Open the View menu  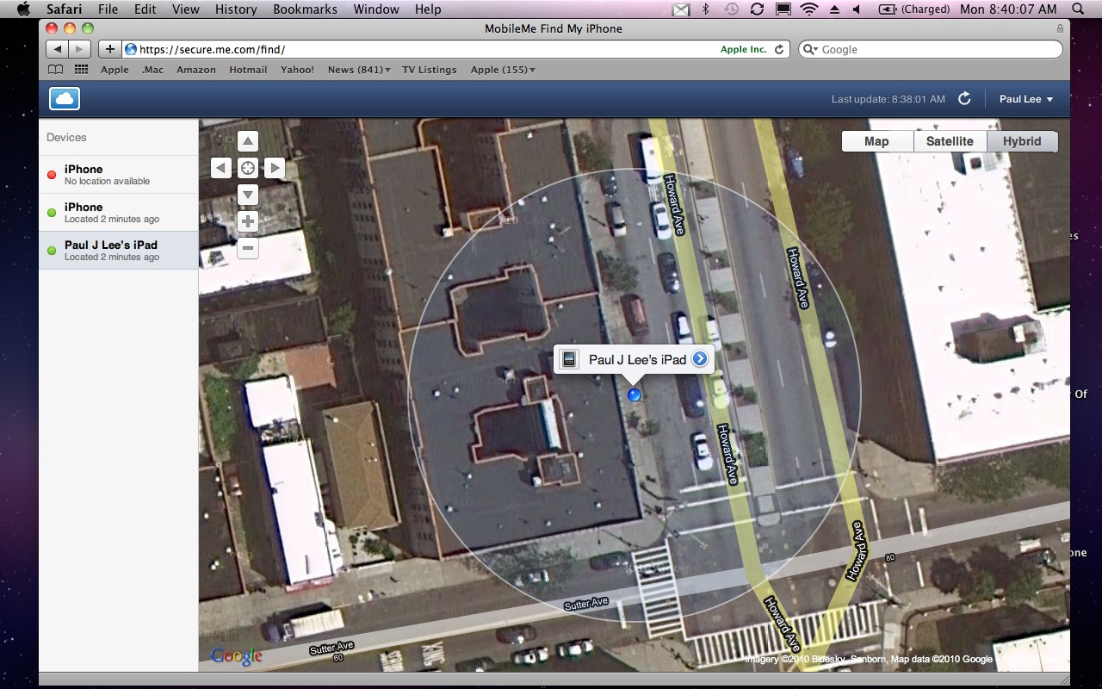[186, 9]
